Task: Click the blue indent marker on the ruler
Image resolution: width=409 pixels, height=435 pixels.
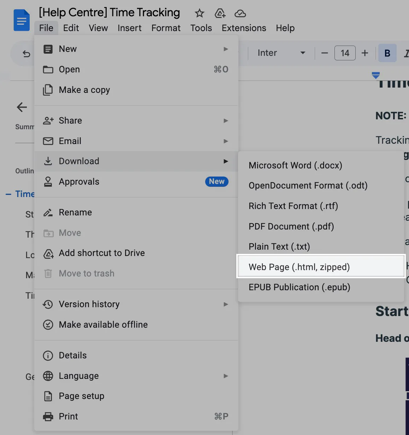Action: (375, 75)
